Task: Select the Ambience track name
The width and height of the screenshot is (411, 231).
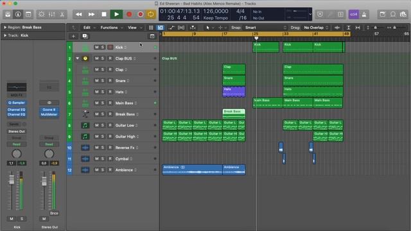Action: 124,170
